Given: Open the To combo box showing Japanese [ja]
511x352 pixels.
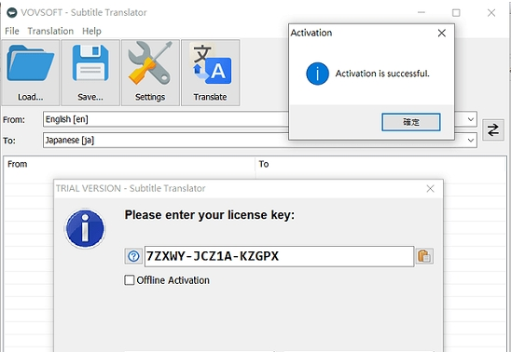Looking at the screenshot, I should point(260,141).
